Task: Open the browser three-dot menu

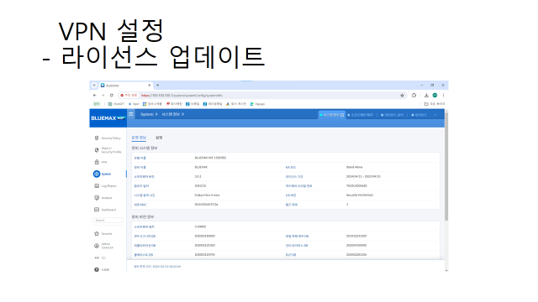Action: 443,95
